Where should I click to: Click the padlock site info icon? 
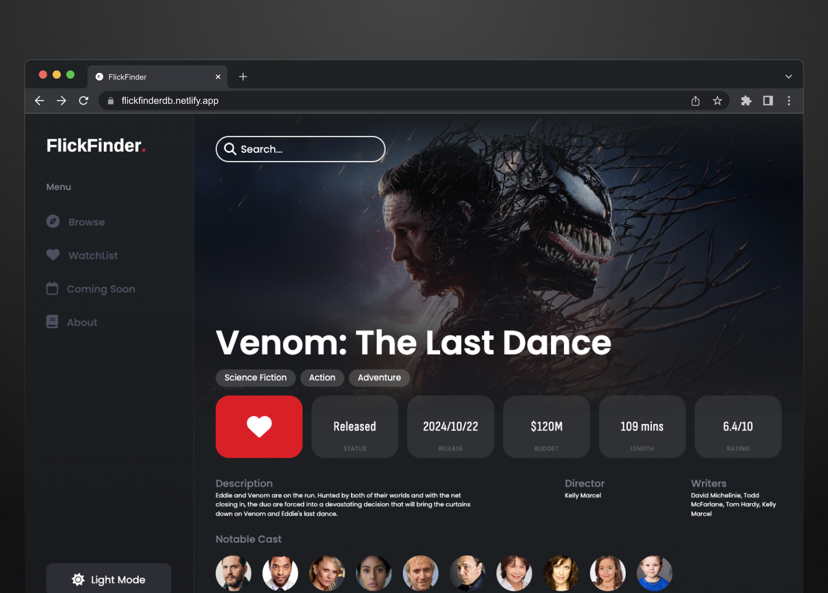[x=111, y=101]
